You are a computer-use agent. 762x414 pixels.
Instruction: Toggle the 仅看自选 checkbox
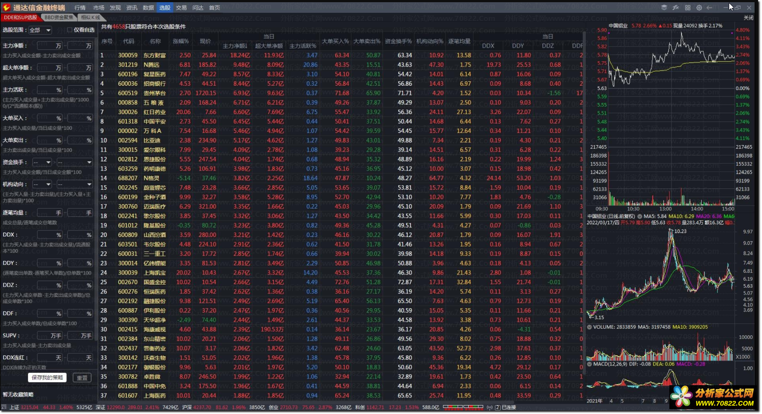point(70,30)
